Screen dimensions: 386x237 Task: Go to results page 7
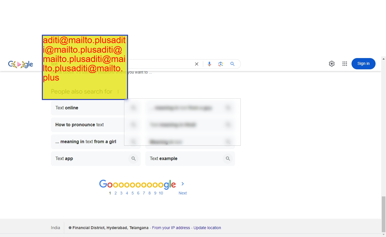tap(144, 193)
